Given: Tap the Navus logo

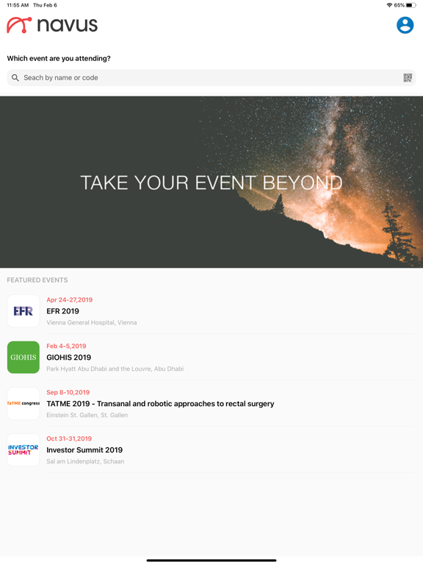Looking at the screenshot, I should (x=52, y=25).
